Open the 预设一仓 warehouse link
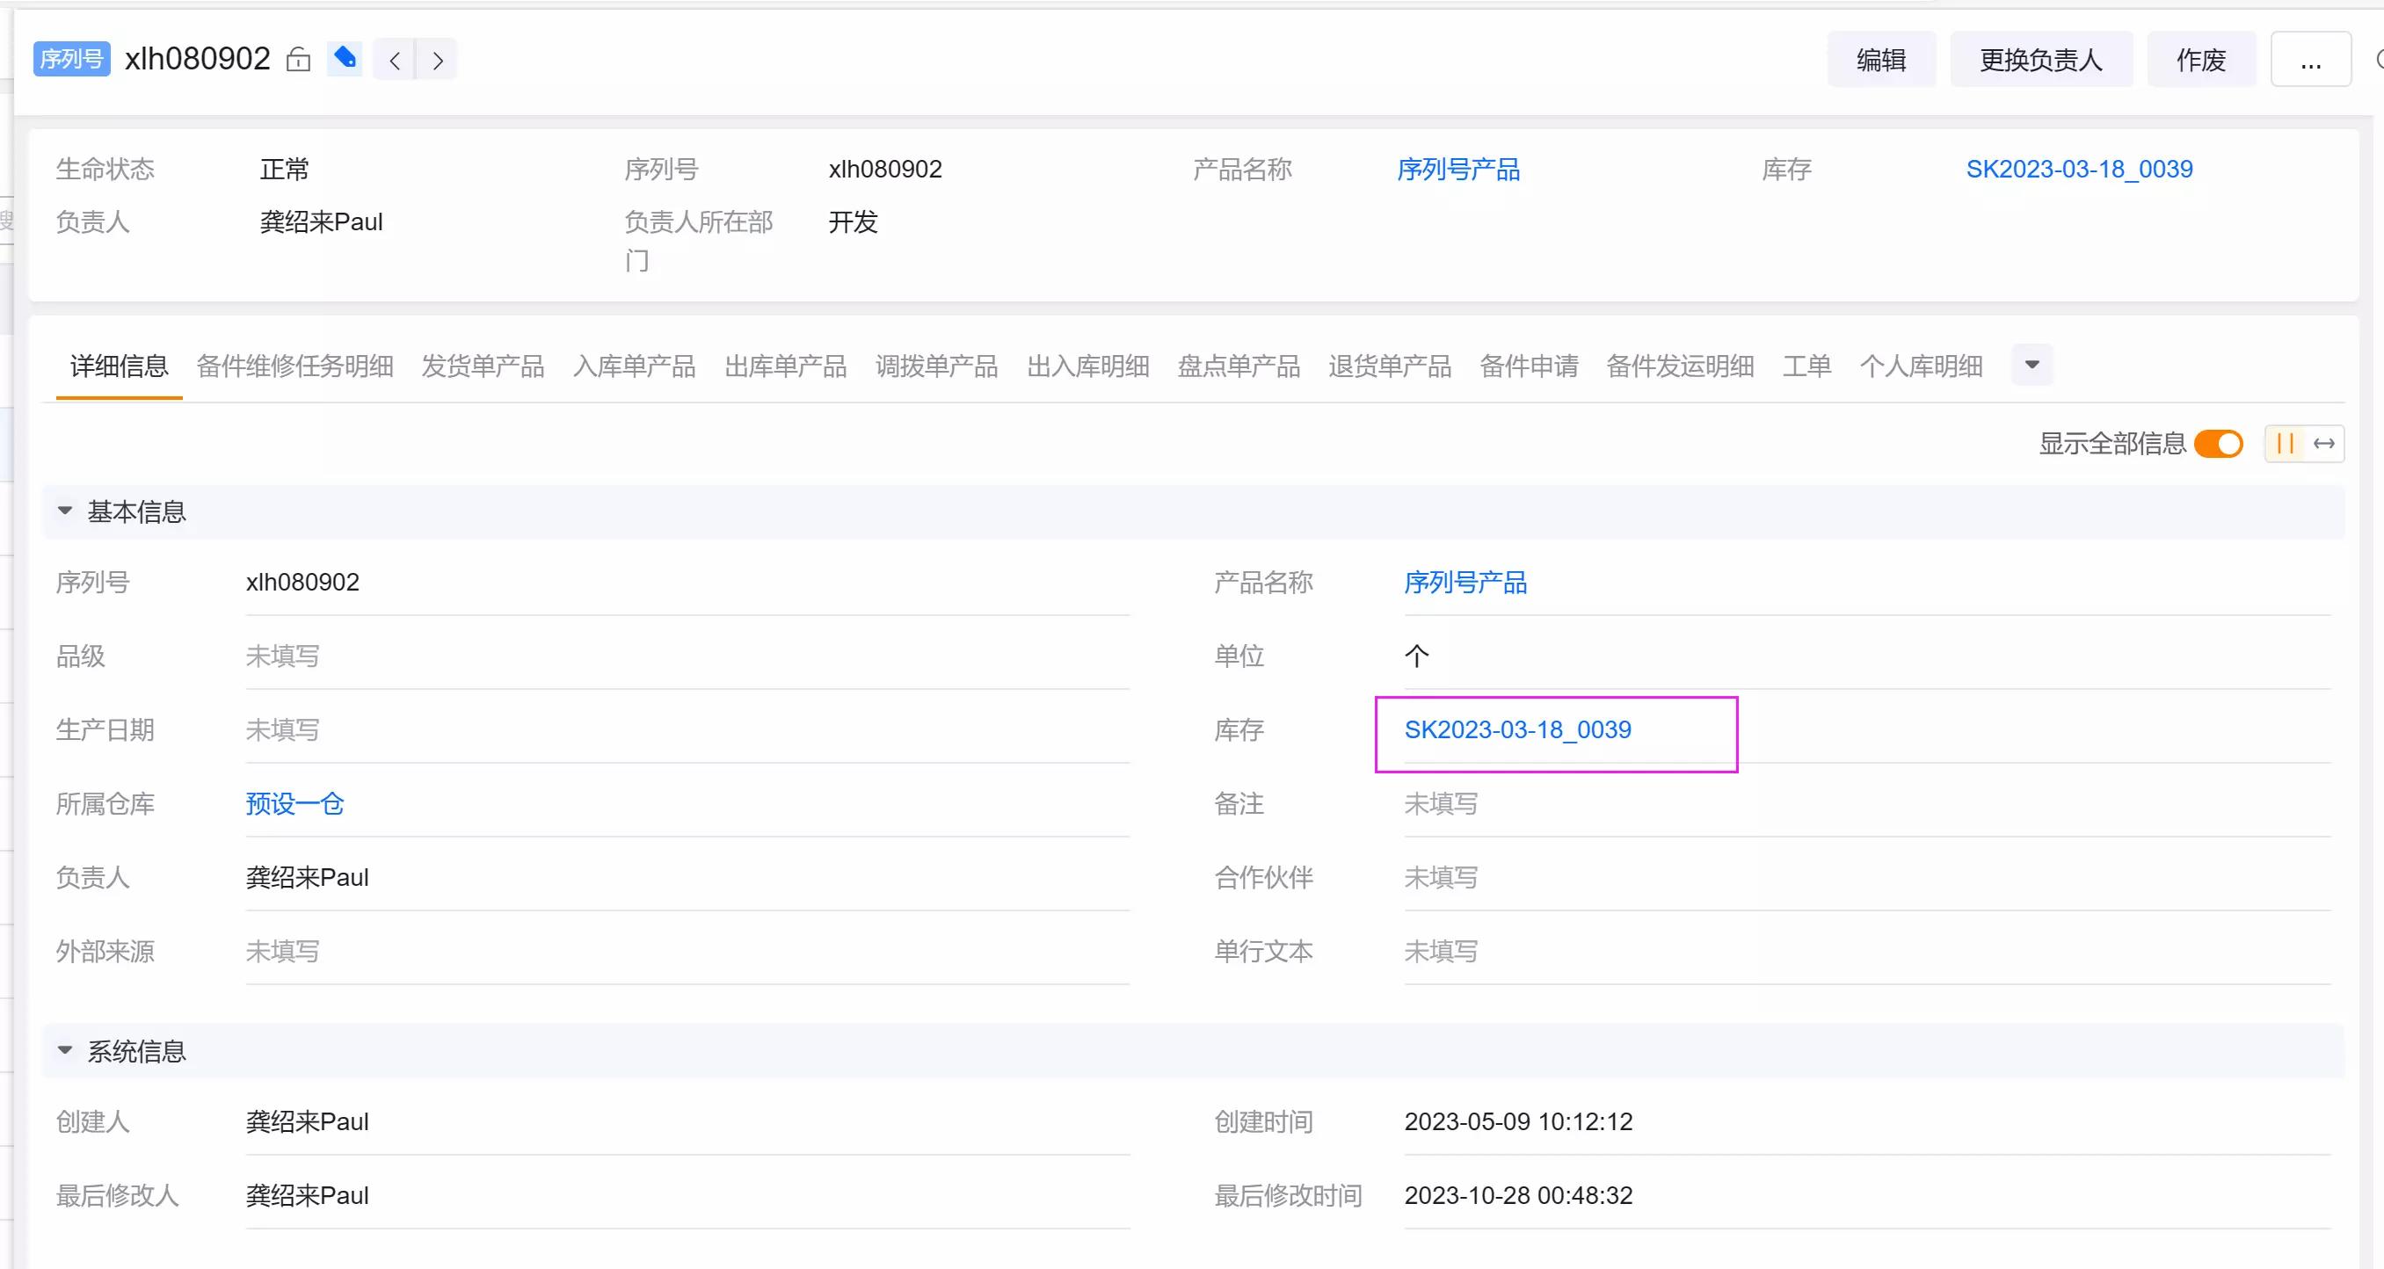Viewport: 2384px width, 1269px height. tap(294, 803)
